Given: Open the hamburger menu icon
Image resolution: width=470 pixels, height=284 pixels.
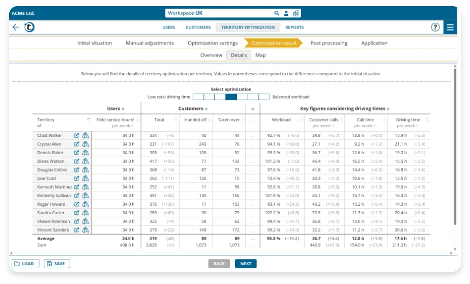Looking at the screenshot, I should point(450,27).
